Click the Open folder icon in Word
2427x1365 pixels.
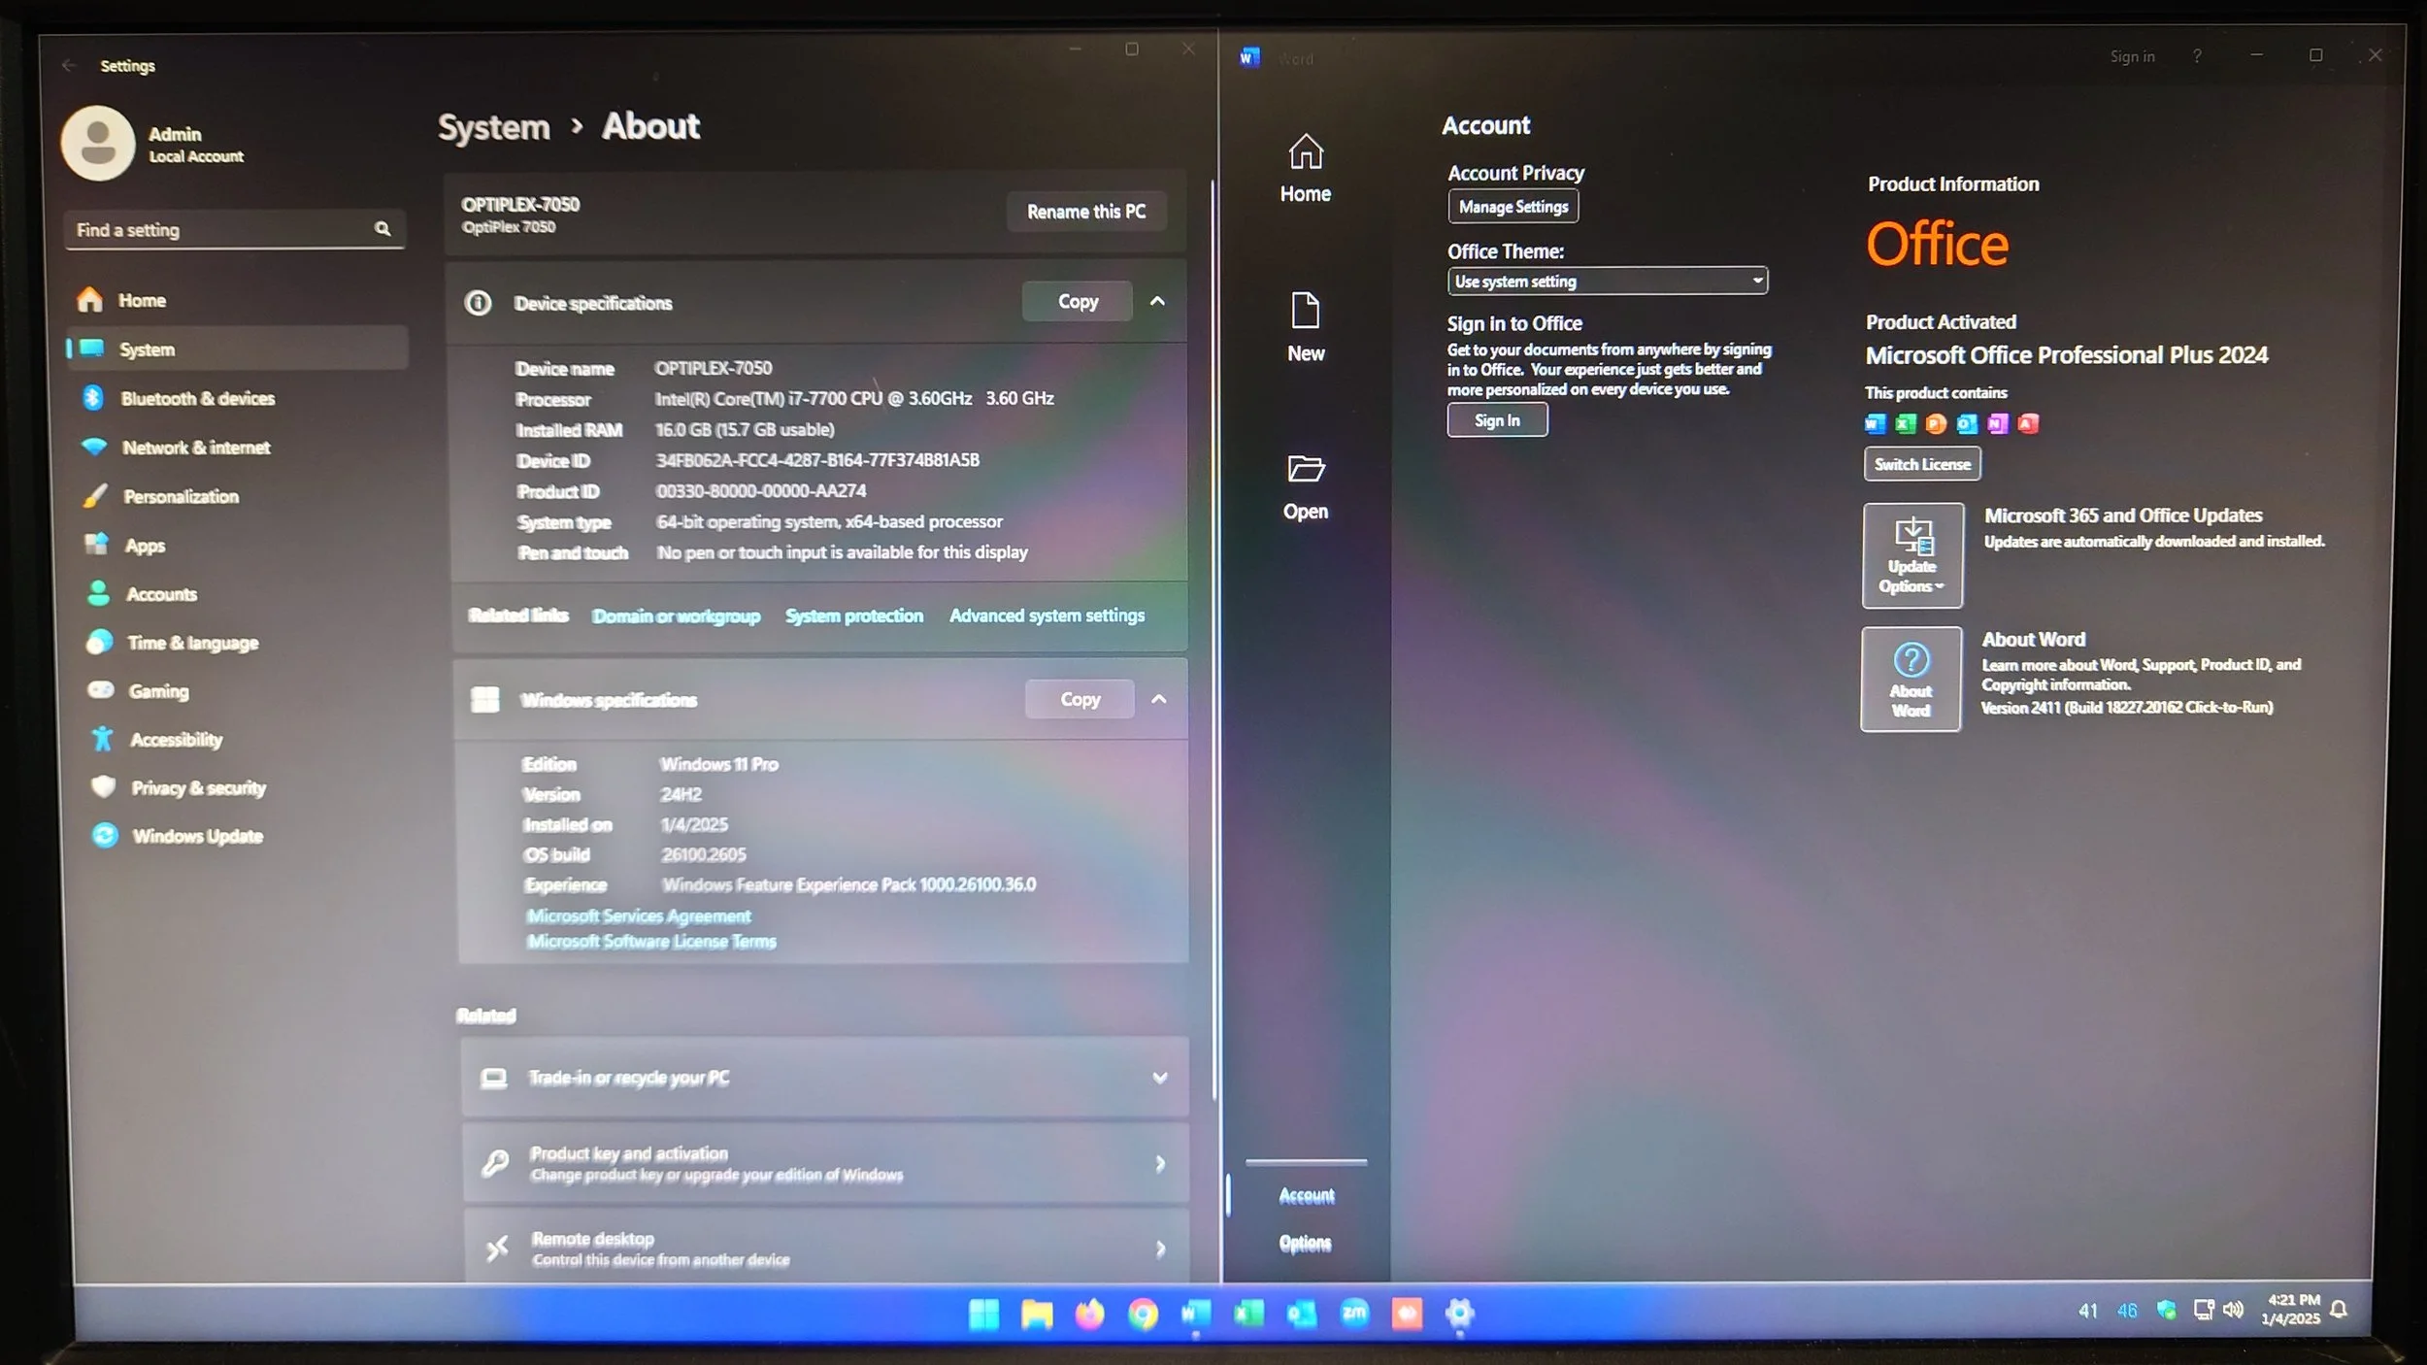[x=1305, y=470]
